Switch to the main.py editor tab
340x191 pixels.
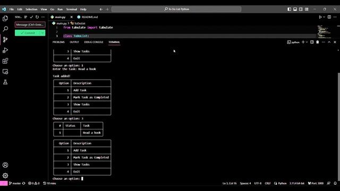(60, 17)
